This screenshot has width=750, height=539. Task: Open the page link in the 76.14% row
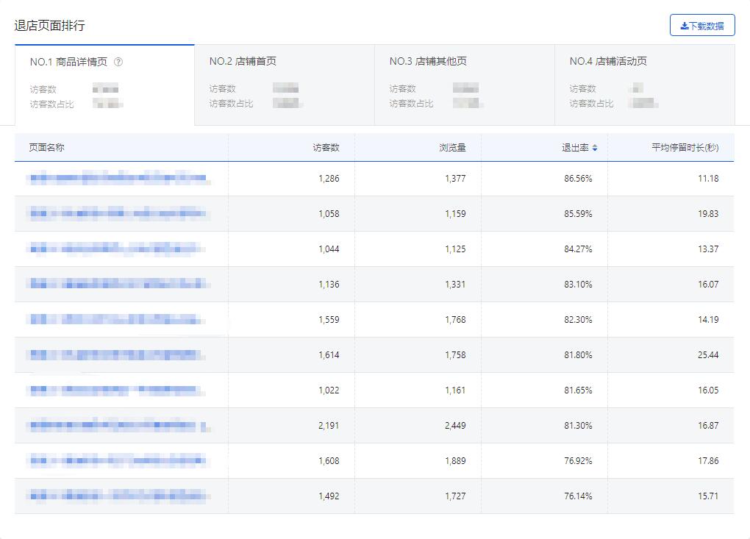(118, 496)
